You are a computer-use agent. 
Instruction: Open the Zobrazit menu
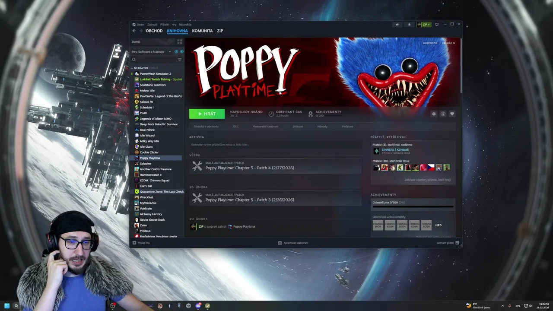coord(152,25)
